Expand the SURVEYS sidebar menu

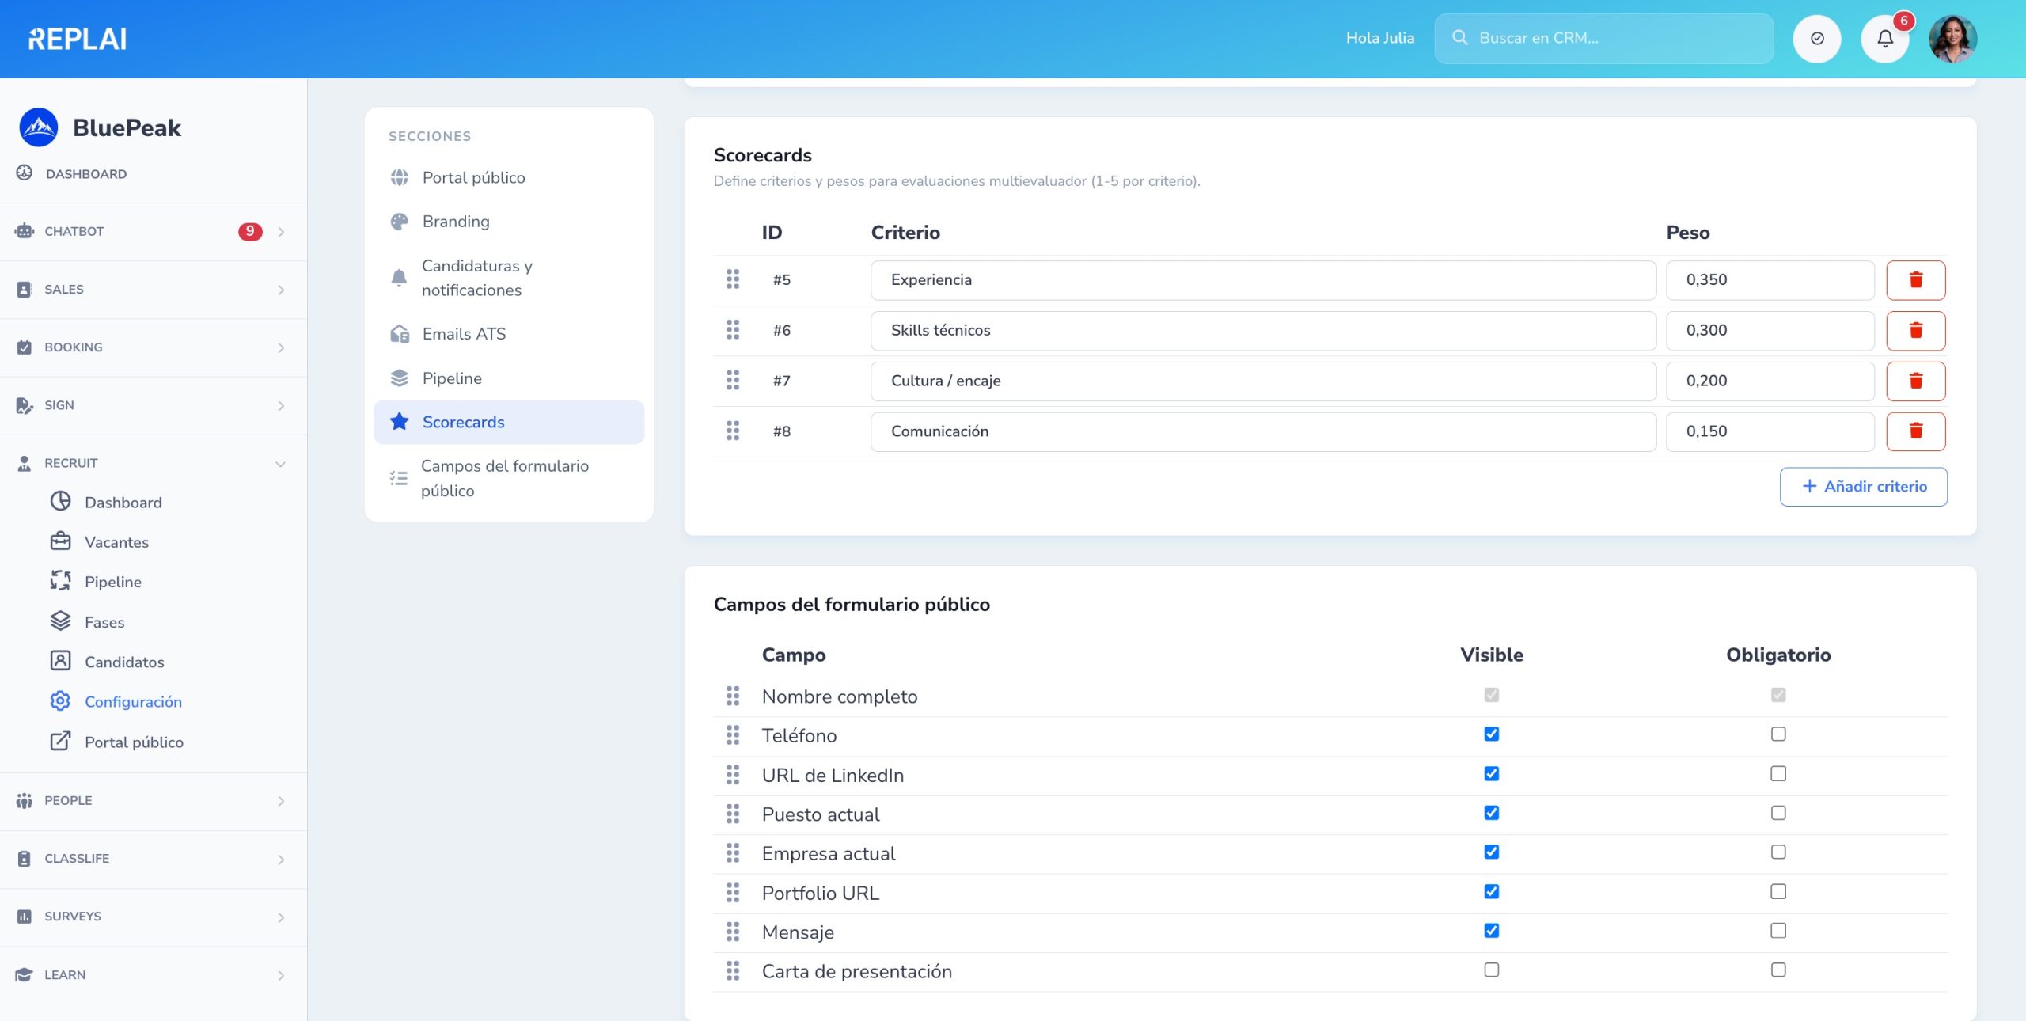tap(154, 917)
